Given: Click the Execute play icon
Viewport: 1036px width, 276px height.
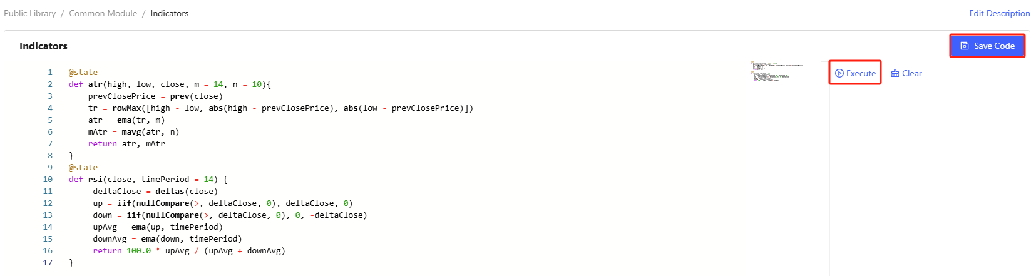Looking at the screenshot, I should tap(839, 73).
